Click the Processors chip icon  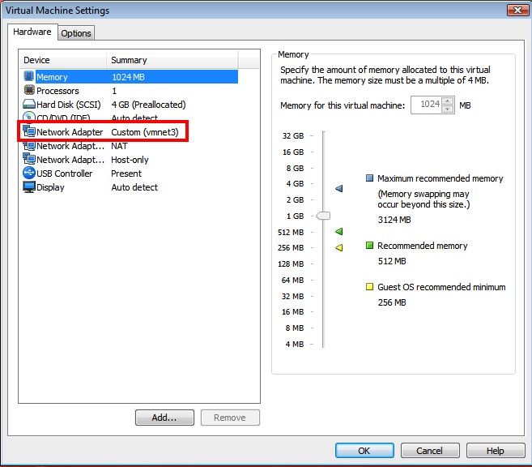(29, 91)
